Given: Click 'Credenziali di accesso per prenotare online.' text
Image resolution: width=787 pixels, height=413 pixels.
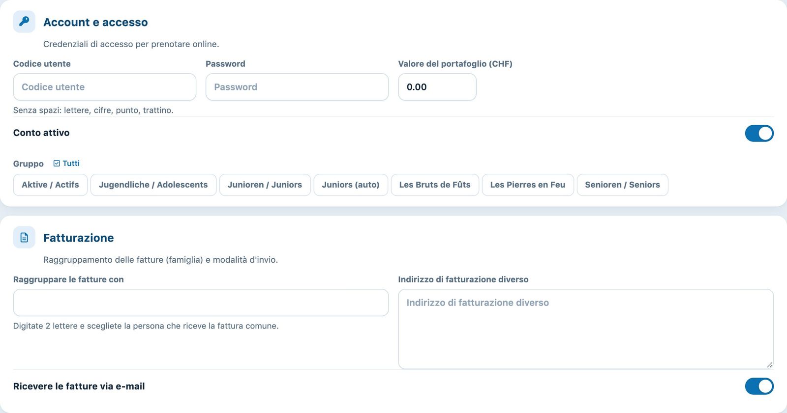Looking at the screenshot, I should [131, 44].
